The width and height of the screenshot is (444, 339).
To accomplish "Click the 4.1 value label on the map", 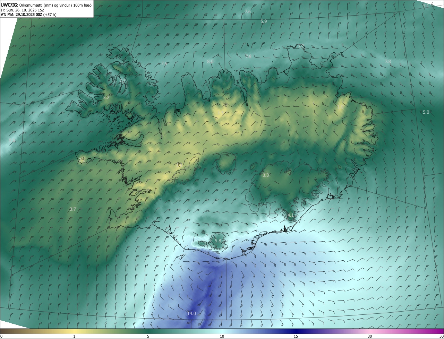I will tap(291, 215).
